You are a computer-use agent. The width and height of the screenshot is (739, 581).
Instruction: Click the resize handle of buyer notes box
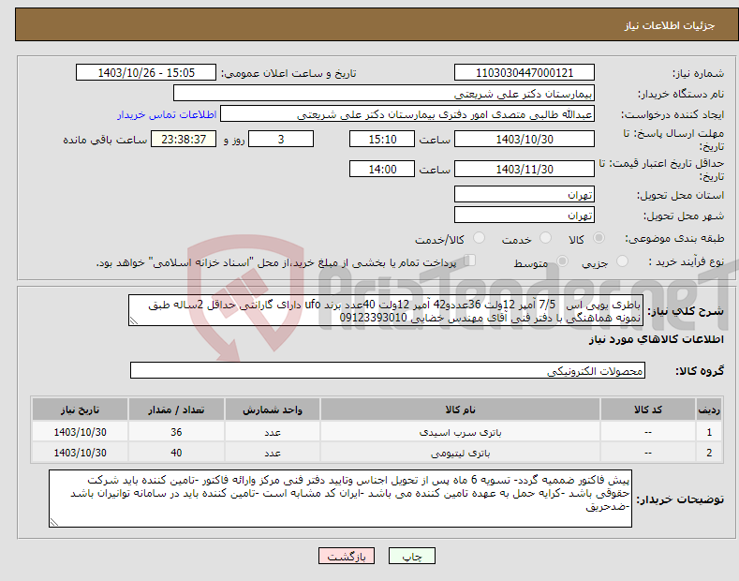54,522
